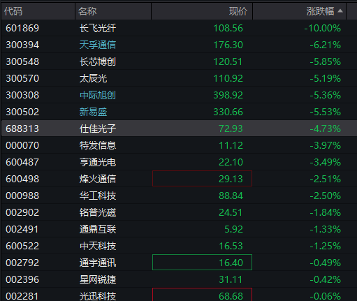Image resolution: width=357 pixels, height=301 pixels.
Task: Click change value -3.97%
Action: (326, 145)
